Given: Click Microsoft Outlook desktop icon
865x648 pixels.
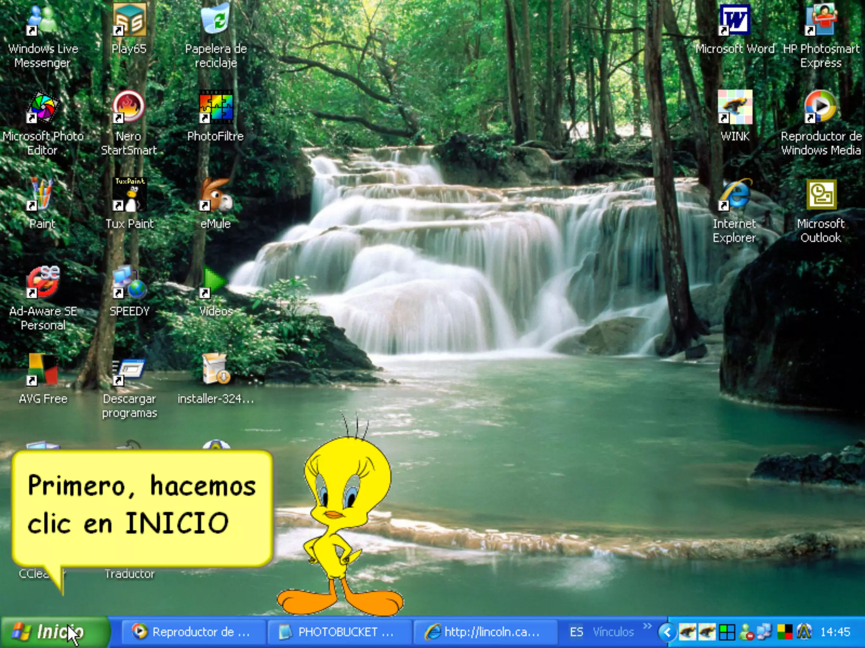Looking at the screenshot, I should point(821,195).
